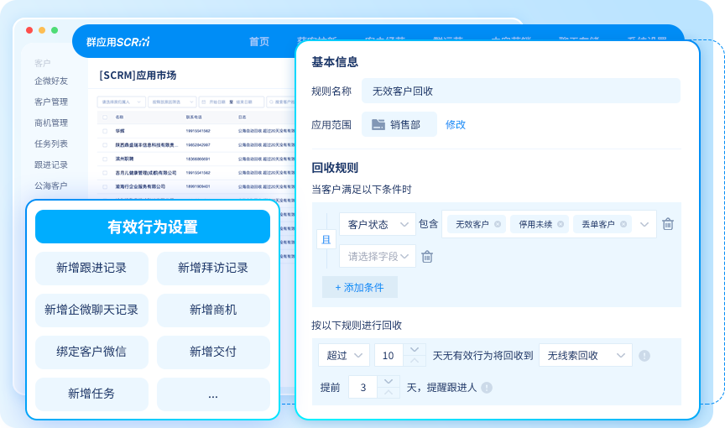Screen dimensions: 725x428
Task: Click the [SCRM]应用市场 page title
Action: [x=138, y=76]
